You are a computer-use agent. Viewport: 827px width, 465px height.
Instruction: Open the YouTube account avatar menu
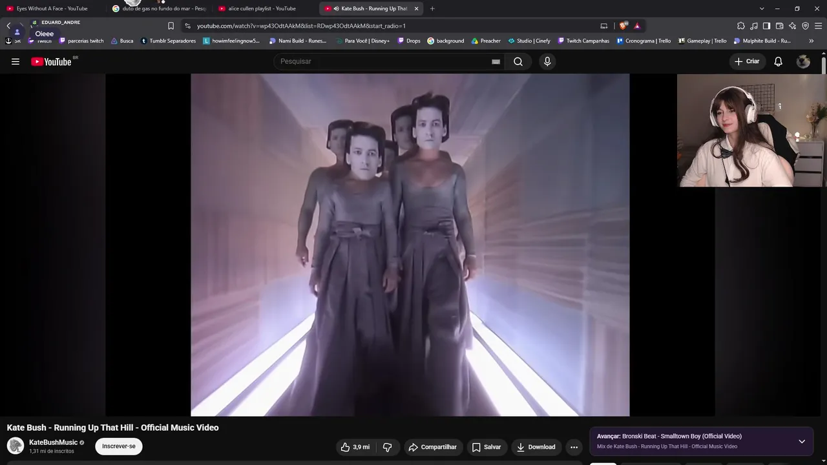[x=803, y=61]
